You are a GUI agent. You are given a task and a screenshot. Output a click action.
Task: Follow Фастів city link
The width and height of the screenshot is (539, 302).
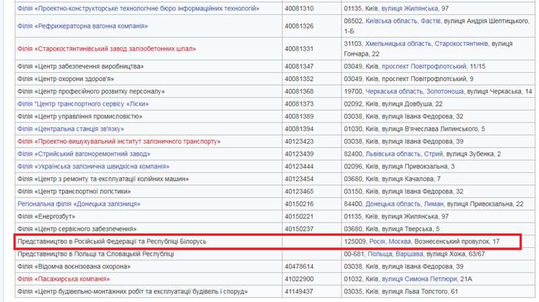click(431, 21)
